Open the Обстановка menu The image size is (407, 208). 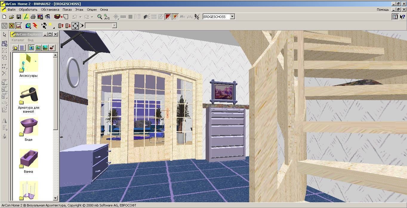pos(50,10)
